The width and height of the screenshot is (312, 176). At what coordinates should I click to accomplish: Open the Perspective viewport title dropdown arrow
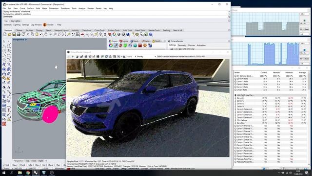point(26,40)
